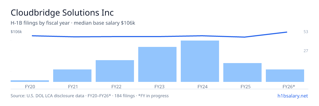The image size is (319, 106).
Task: Click the FY24 axis label
Action: [x=200, y=86]
